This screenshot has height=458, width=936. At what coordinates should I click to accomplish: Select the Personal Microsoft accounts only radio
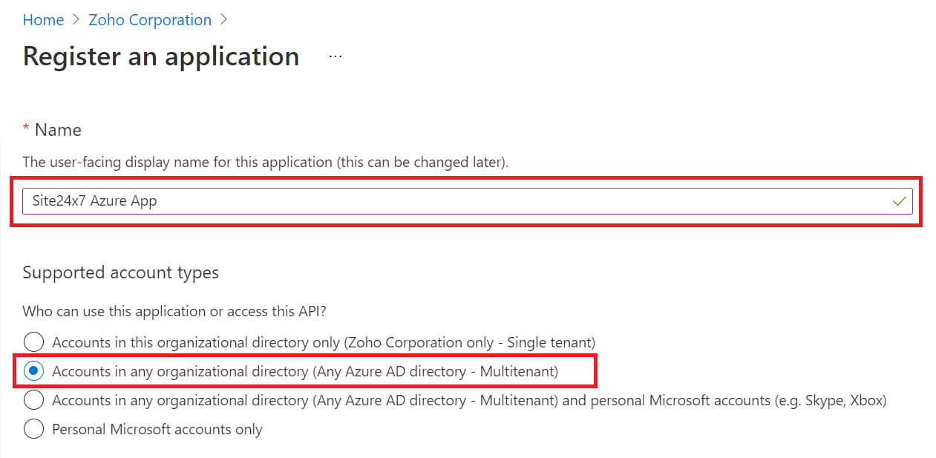tap(34, 429)
